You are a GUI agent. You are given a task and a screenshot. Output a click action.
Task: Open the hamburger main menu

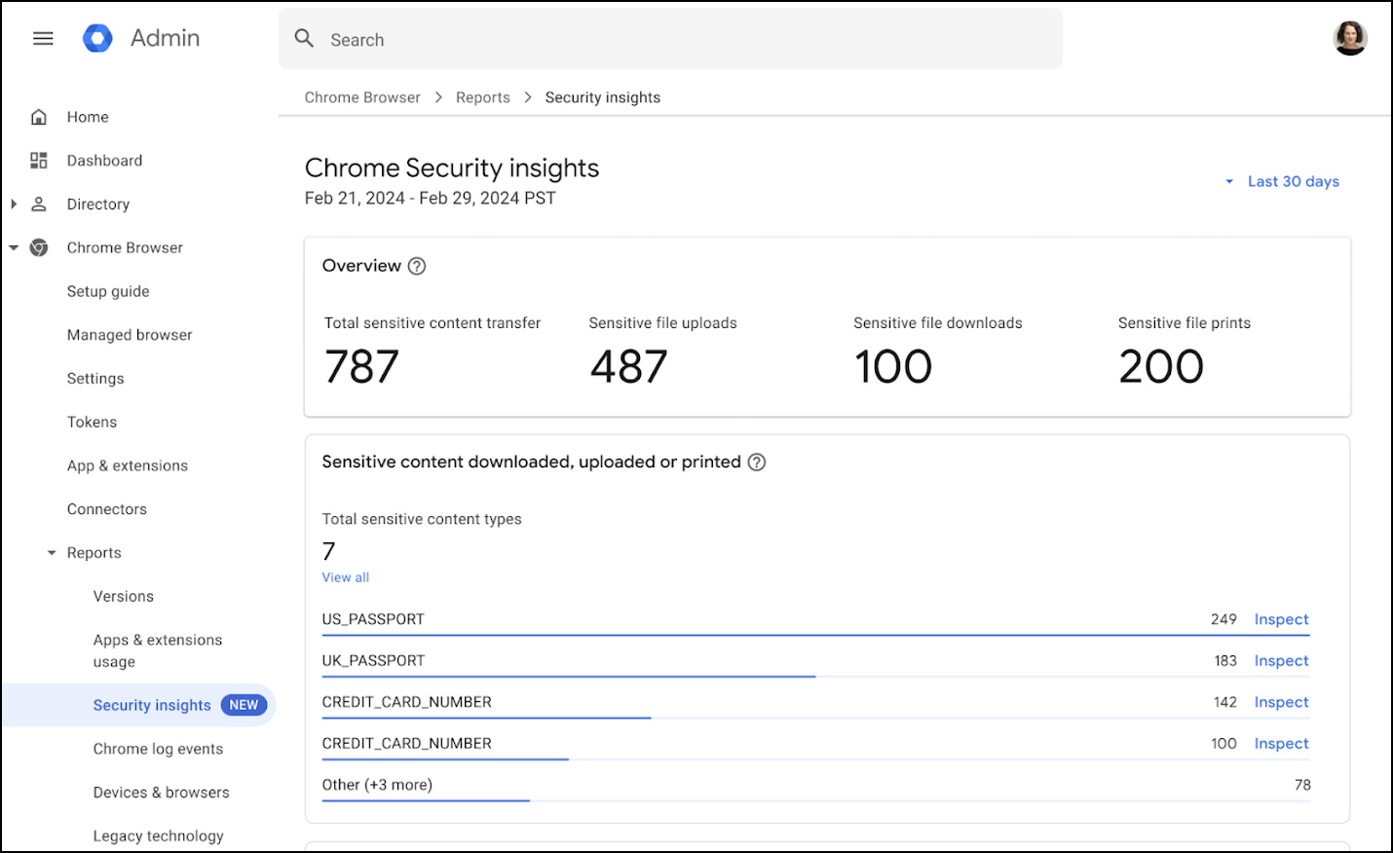click(x=43, y=39)
